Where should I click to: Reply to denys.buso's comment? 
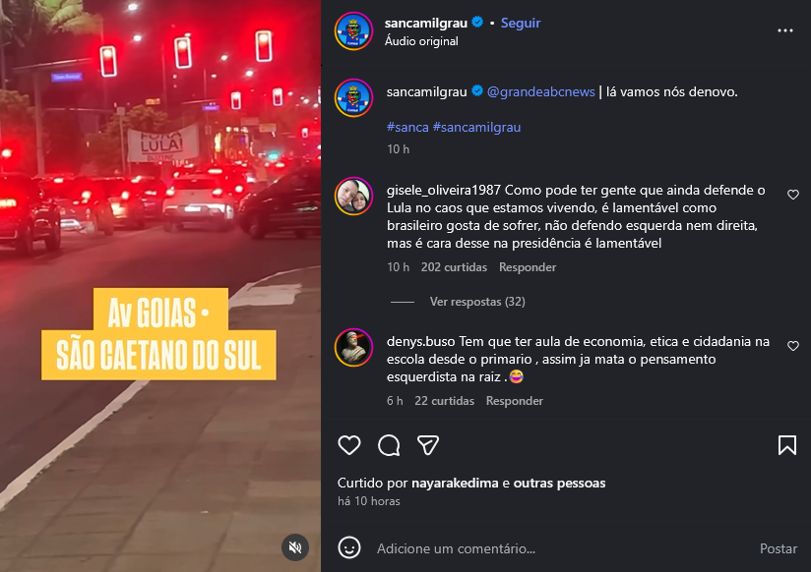pyautogui.click(x=514, y=401)
